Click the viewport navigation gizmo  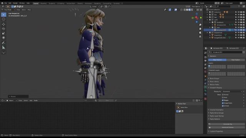196,18
